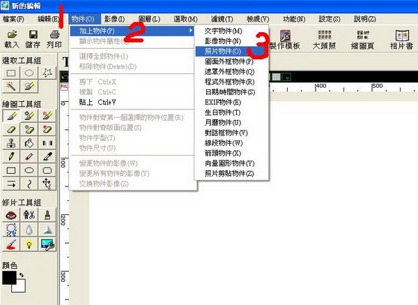
Task: Open the 設定(S) menu
Action: [330, 20]
